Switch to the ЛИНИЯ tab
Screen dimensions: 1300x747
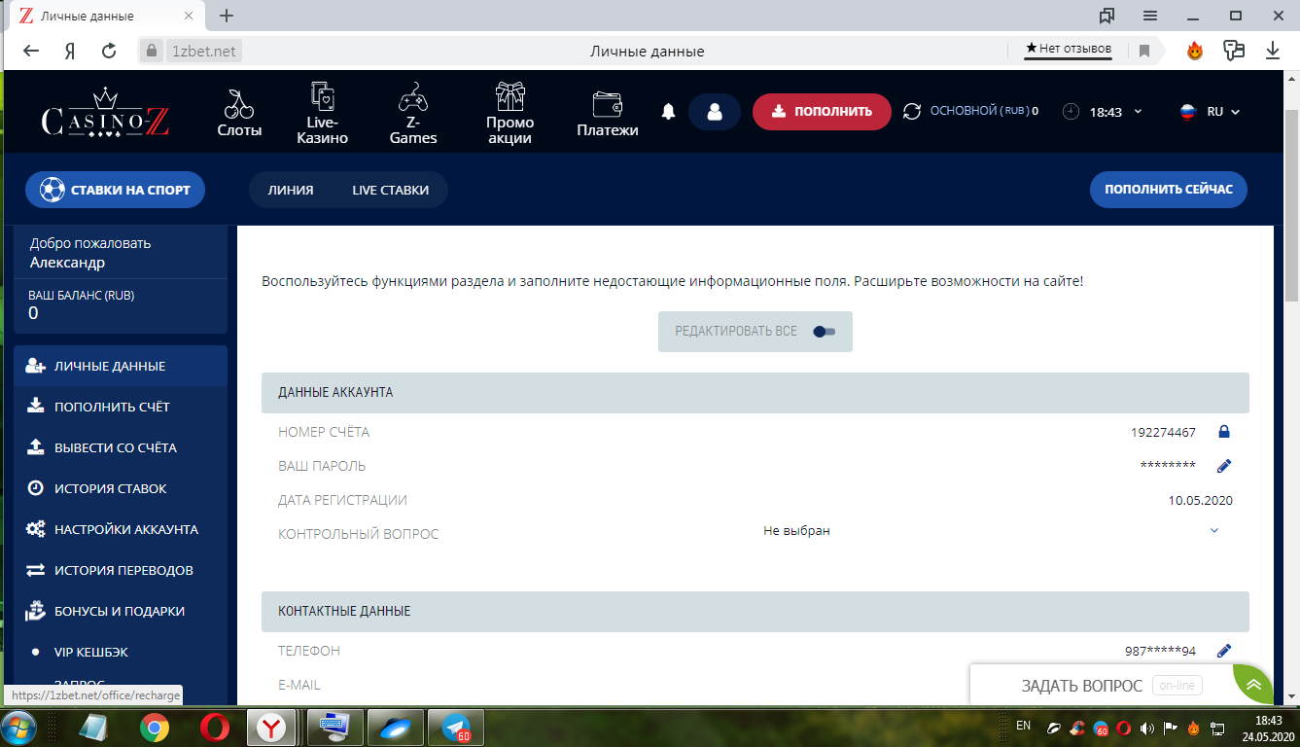coord(291,191)
